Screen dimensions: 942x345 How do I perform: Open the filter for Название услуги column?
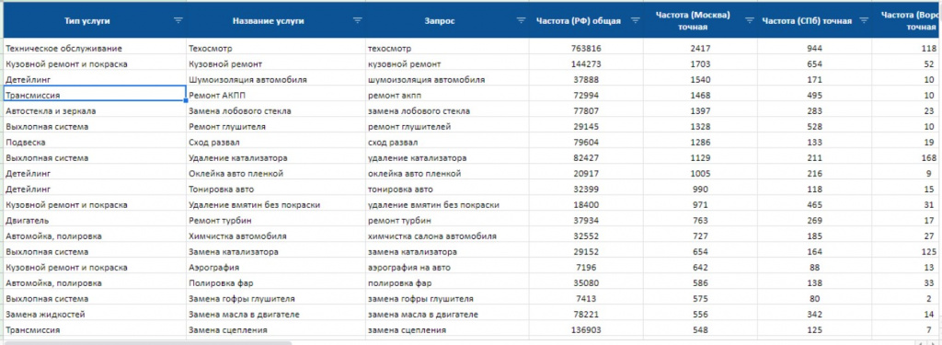pos(358,20)
